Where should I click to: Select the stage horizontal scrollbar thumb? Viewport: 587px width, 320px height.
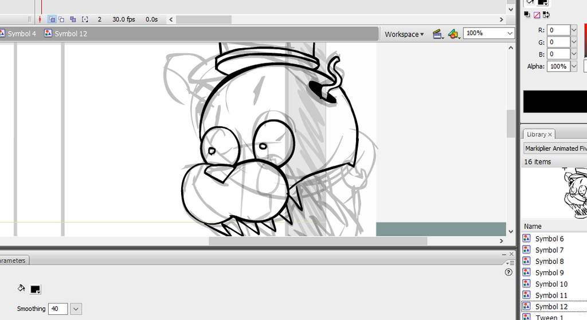tap(318, 241)
